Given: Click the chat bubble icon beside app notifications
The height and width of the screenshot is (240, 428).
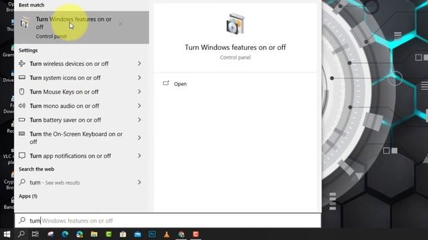Looking at the screenshot, I should 22,155.
